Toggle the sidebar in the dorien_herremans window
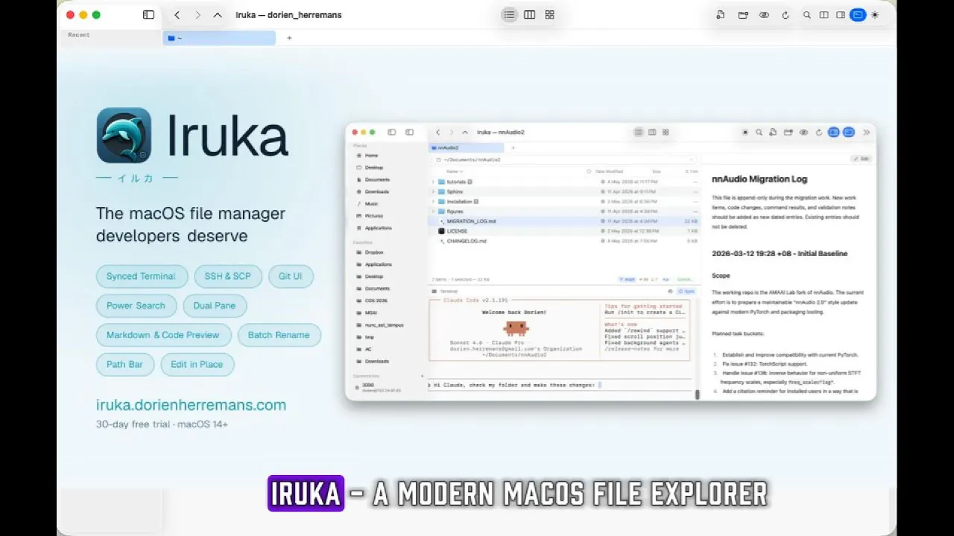 pyautogui.click(x=148, y=15)
